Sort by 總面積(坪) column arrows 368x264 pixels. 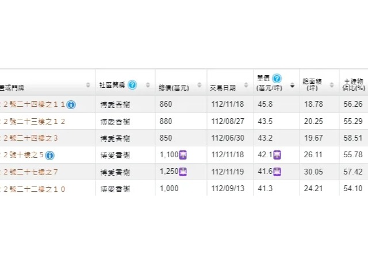332,86
